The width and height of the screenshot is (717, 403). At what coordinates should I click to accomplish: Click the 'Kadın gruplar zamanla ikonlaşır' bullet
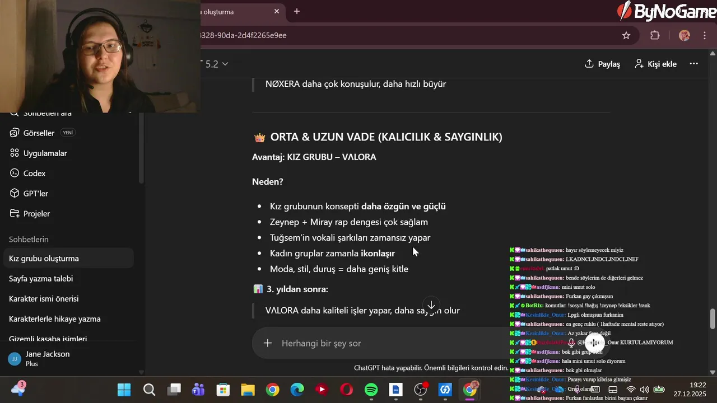[x=332, y=253]
